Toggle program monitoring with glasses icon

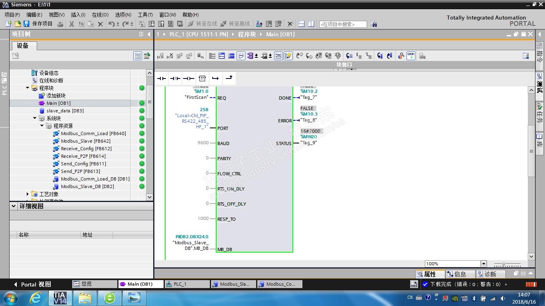(x=411, y=56)
